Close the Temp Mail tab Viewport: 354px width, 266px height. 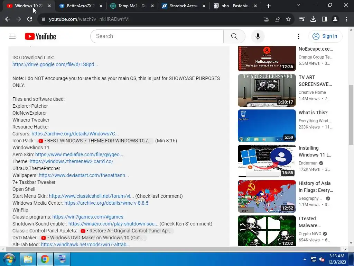(x=152, y=6)
